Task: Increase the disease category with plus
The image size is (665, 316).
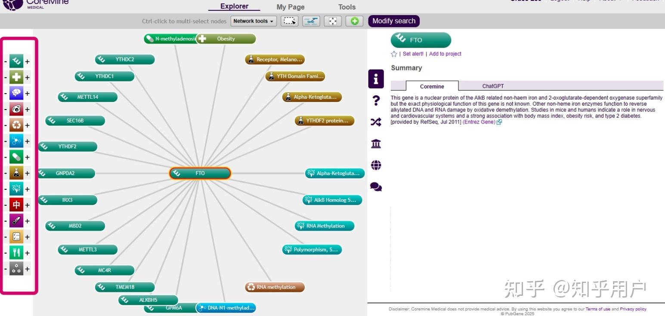Action: point(27,78)
